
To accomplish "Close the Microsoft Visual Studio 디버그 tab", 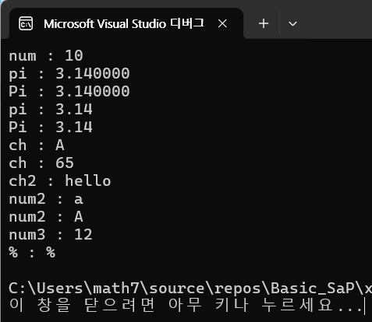I will click(222, 24).
